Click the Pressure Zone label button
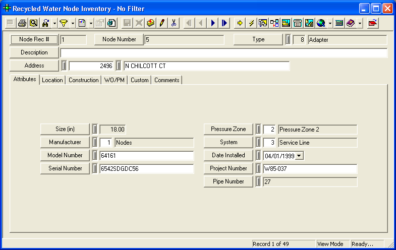The width and height of the screenshot is (396, 250). (229, 129)
